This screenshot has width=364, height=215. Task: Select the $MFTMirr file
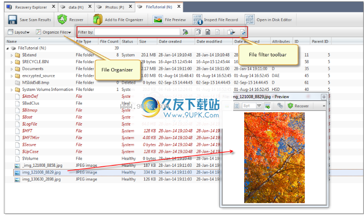(x=31, y=138)
